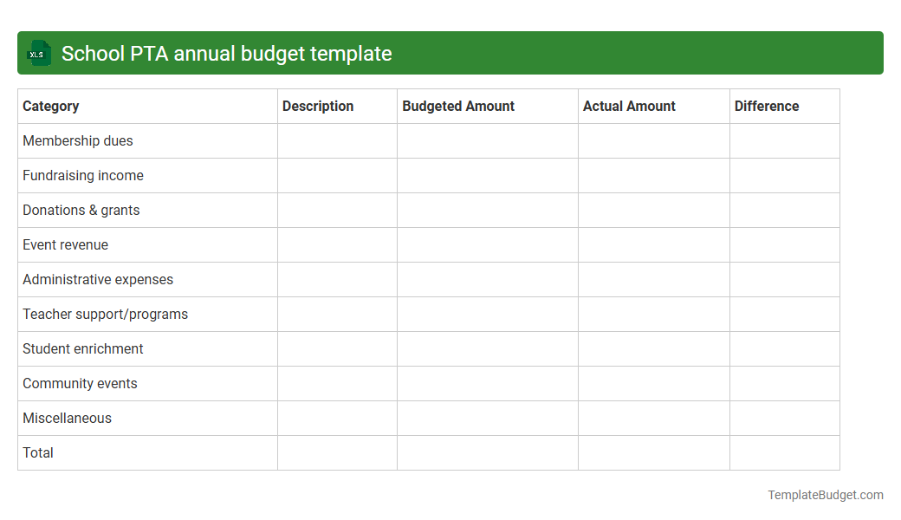Select the Total row label
The width and height of the screenshot is (901, 520).
tap(37, 452)
